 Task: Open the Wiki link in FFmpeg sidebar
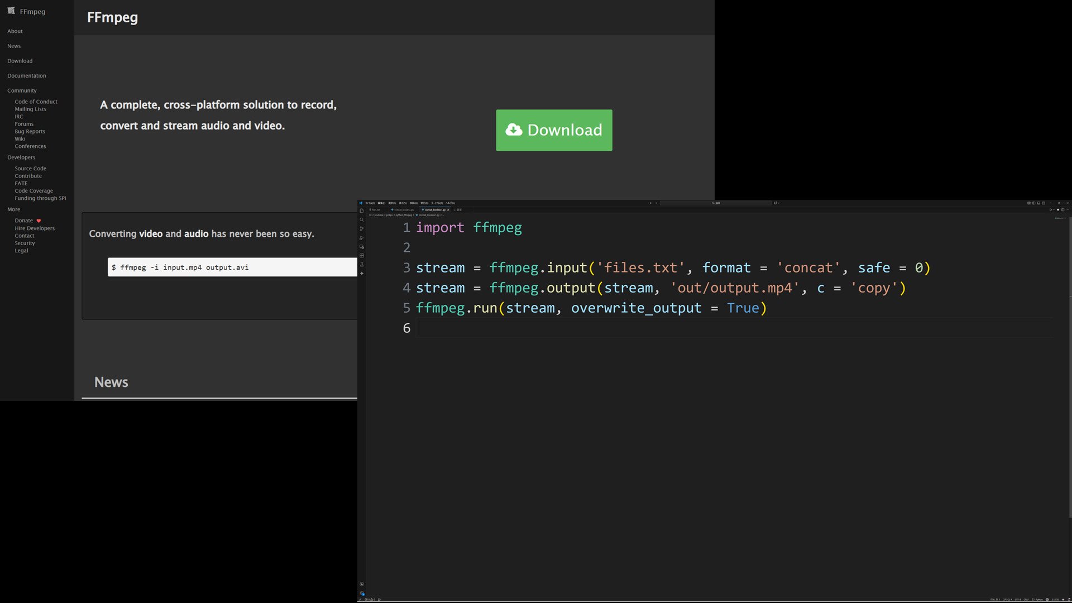click(x=20, y=138)
